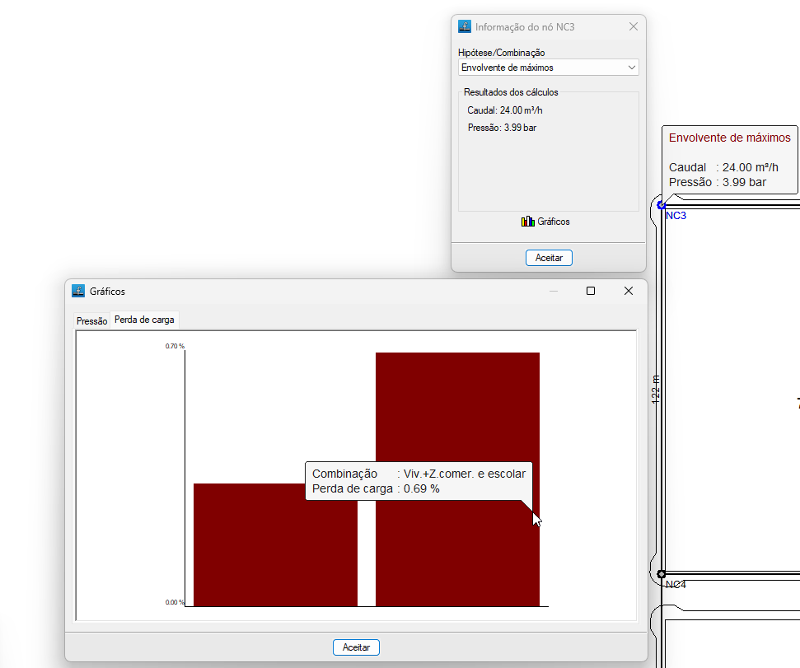Click the Gráficos window title icon
Image resolution: width=800 pixels, height=668 pixels.
coord(78,291)
